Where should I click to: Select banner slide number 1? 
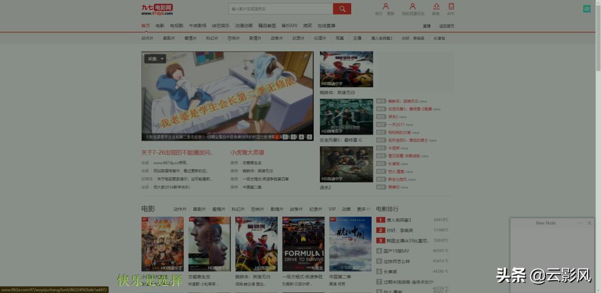[277, 137]
